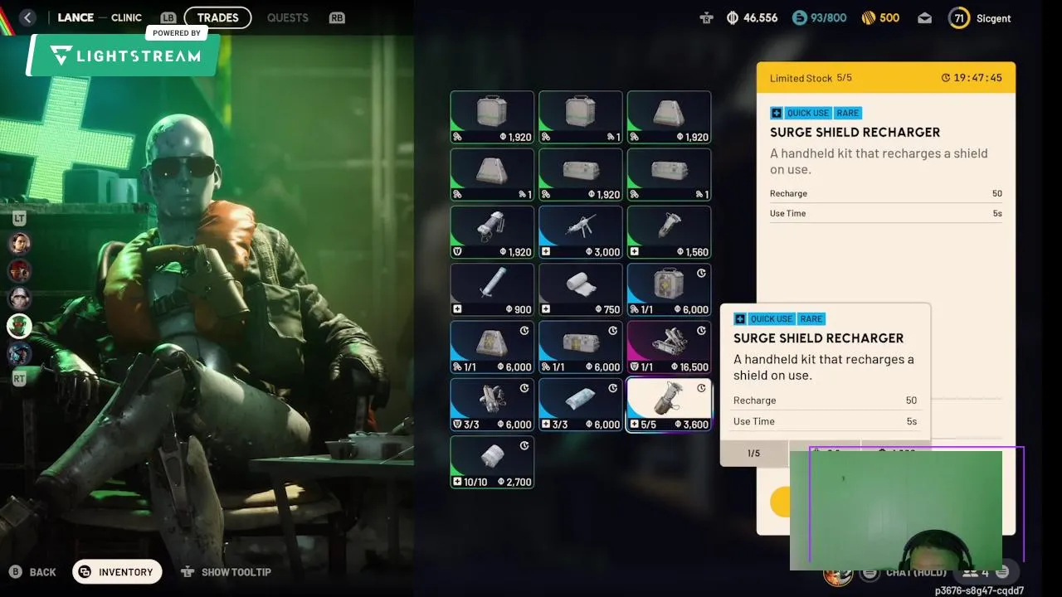The height and width of the screenshot is (597, 1062).
Task: Open the QUESTS tab
Action: 287,17
